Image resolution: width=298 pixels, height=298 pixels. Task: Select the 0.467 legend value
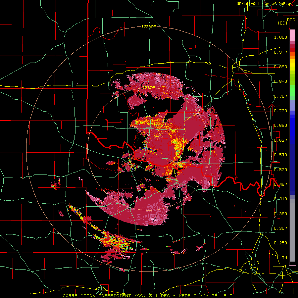[x=280, y=184]
